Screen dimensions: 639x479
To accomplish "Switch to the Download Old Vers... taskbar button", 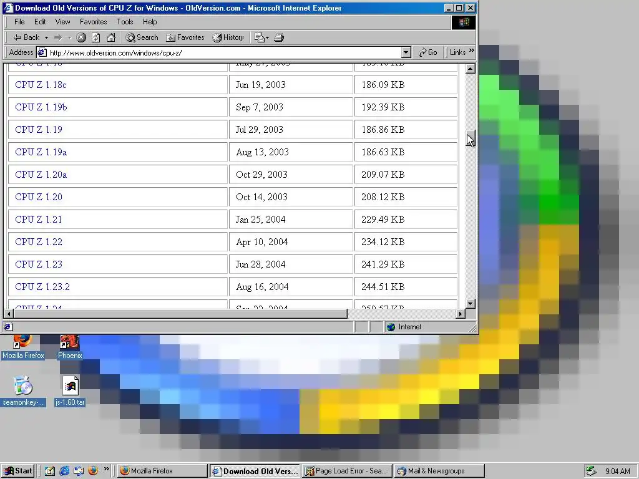I will click(255, 471).
